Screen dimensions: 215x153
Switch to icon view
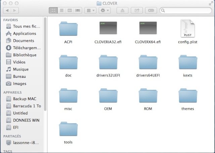53,10
